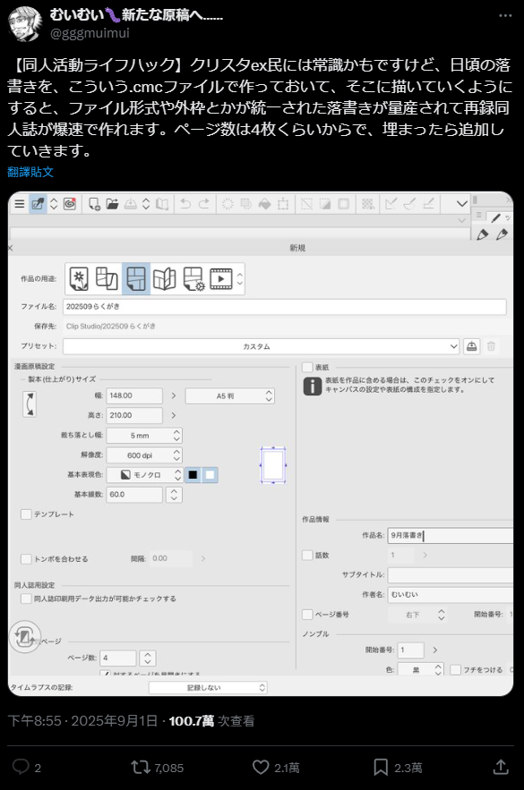Screen dimensions: 524x790
Task: Choose the comic manuscript work-type icon
Action: [136, 278]
